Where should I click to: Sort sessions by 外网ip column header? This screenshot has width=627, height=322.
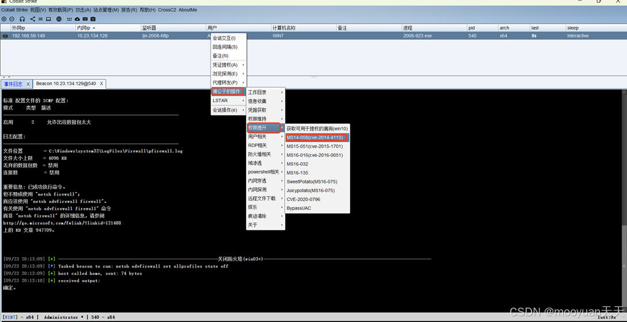pos(43,28)
